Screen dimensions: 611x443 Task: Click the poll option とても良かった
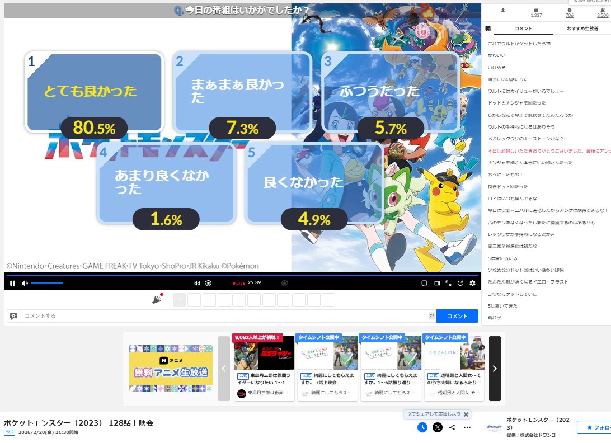tap(95, 92)
